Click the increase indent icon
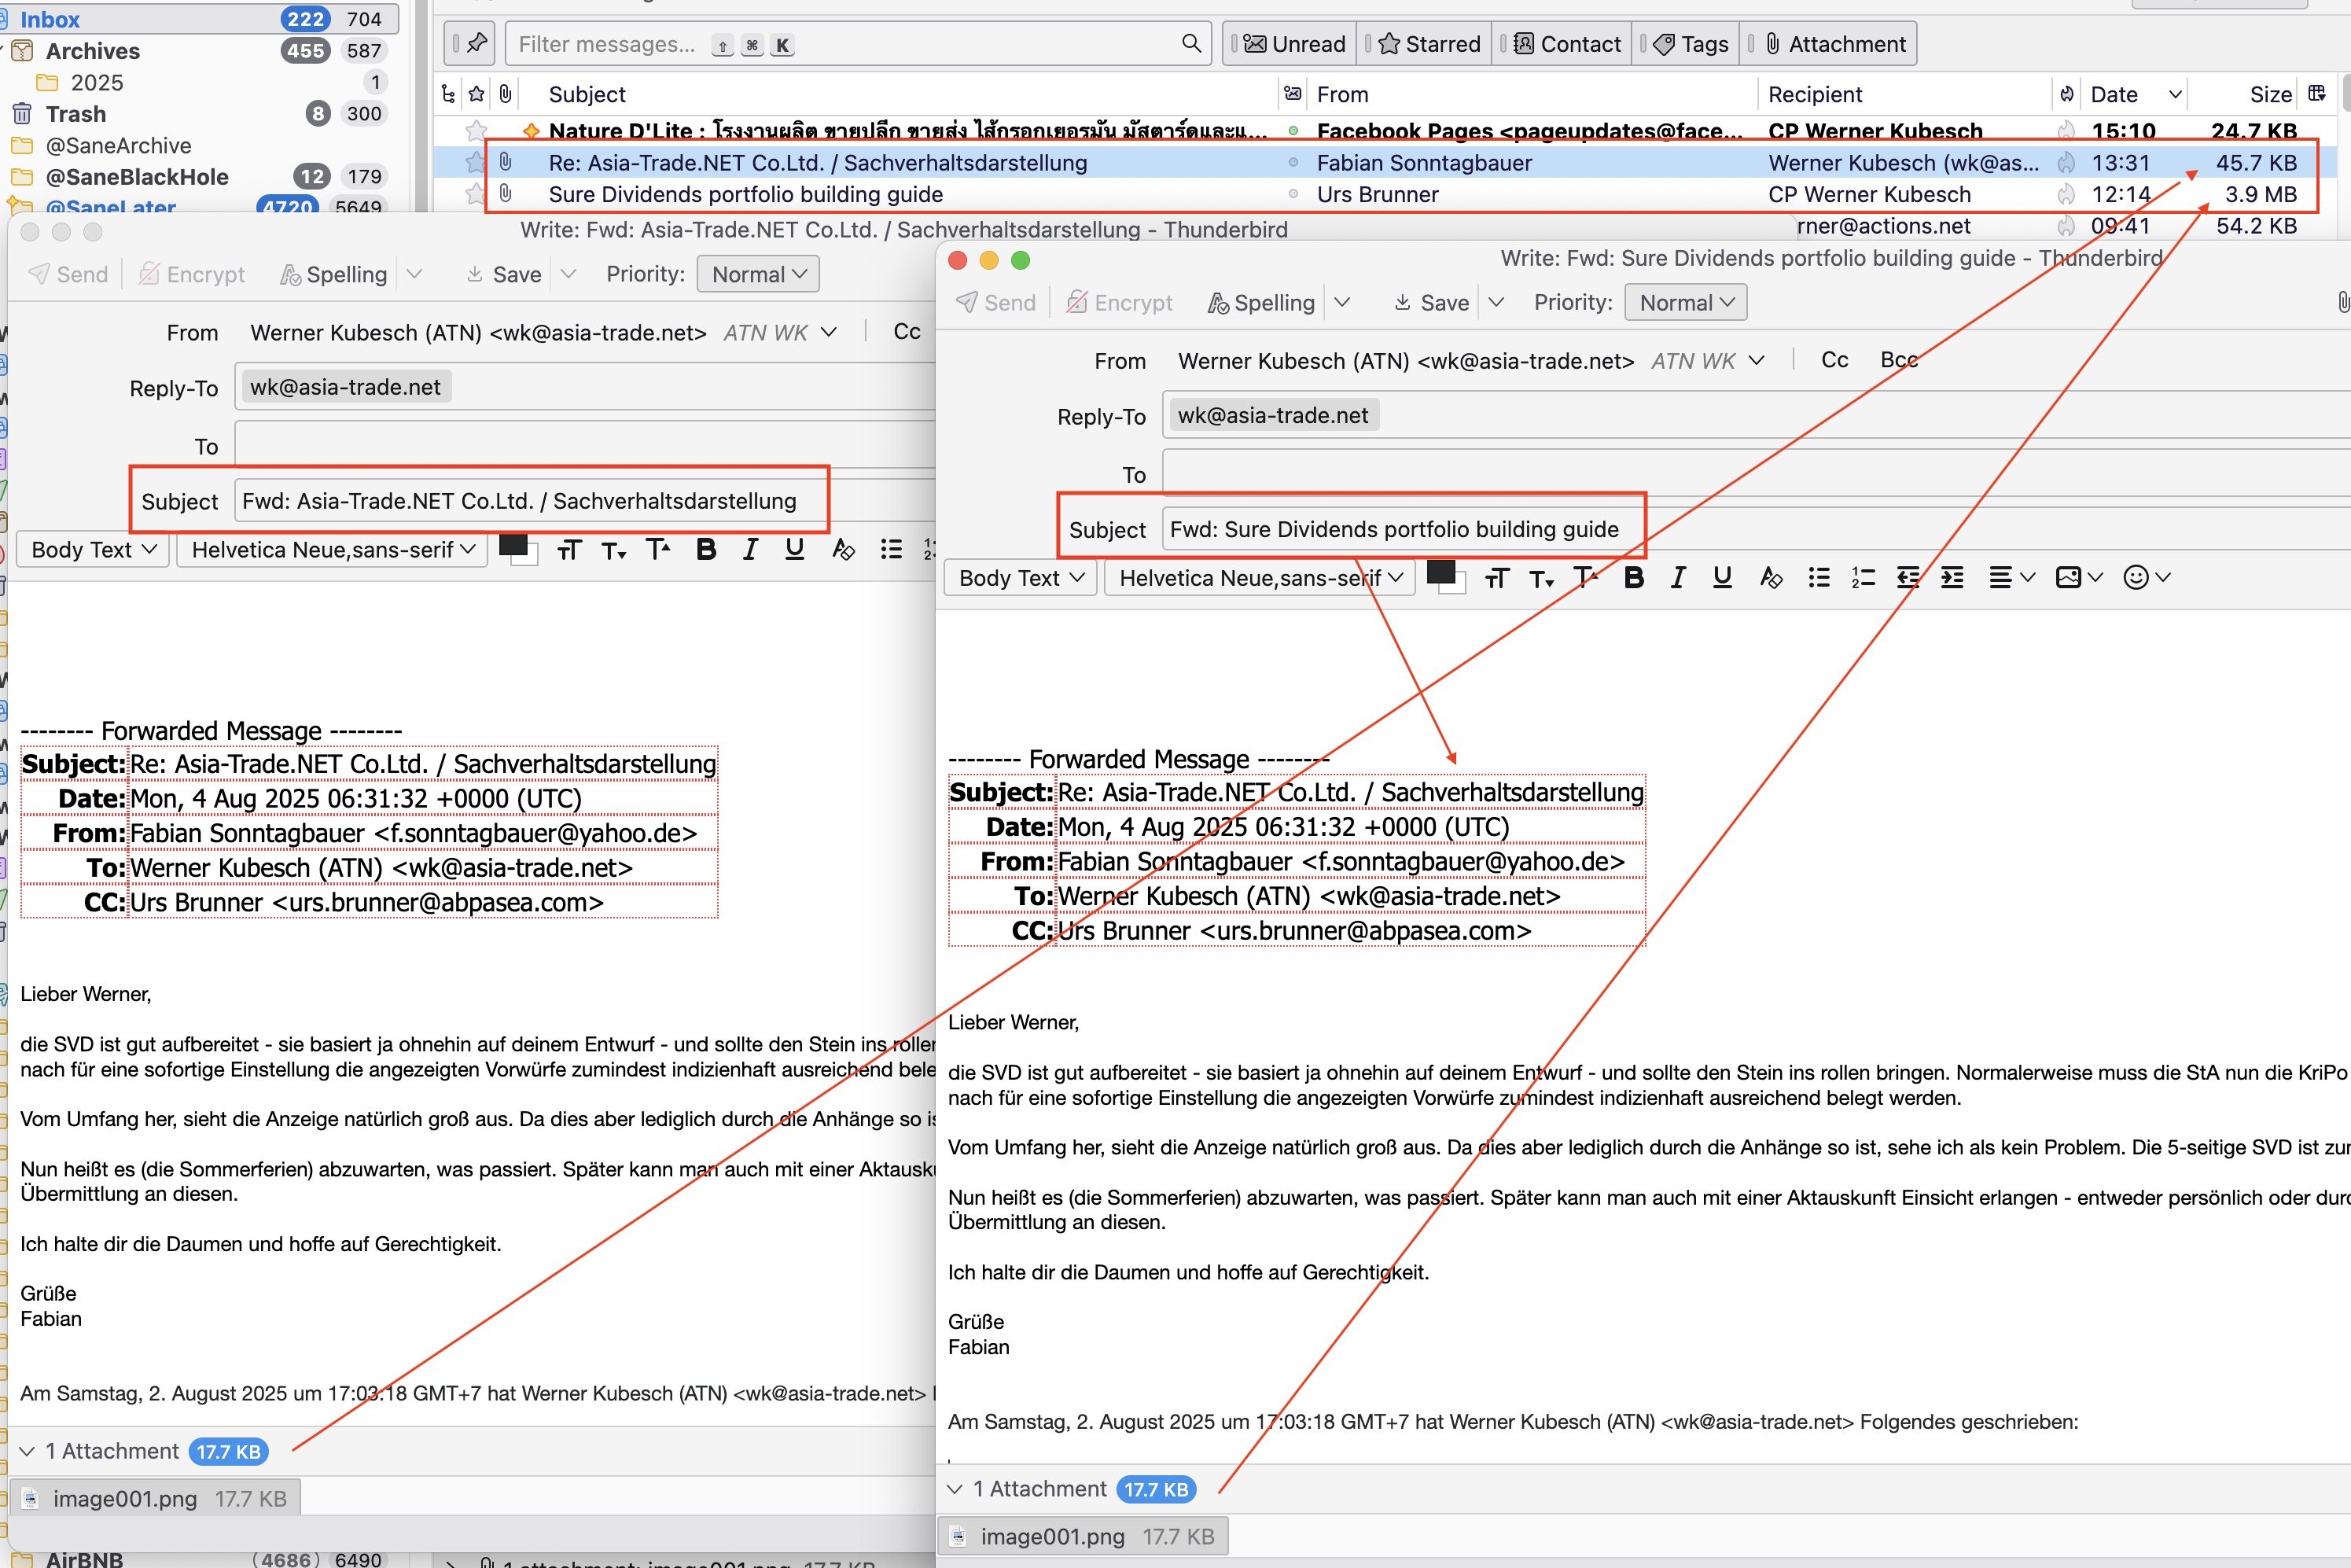Screen dimensions: 2351x1568 point(1952,578)
